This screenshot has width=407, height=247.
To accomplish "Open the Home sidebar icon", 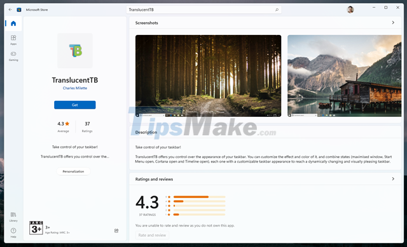I will (x=13, y=23).
